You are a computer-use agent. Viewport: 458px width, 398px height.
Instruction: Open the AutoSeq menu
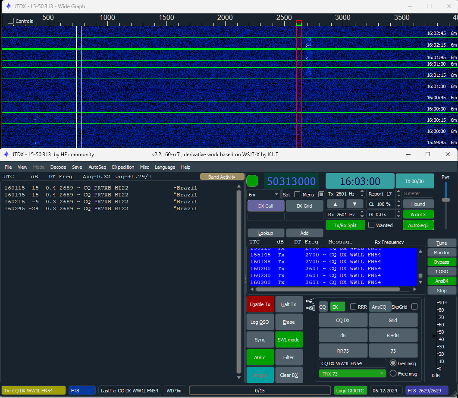(97, 167)
